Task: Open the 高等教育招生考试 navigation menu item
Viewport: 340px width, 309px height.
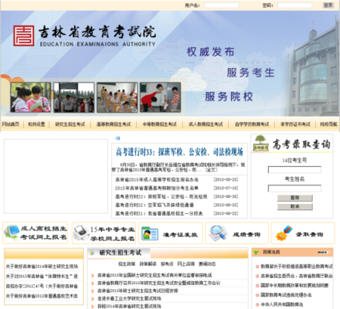Action: tap(114, 124)
